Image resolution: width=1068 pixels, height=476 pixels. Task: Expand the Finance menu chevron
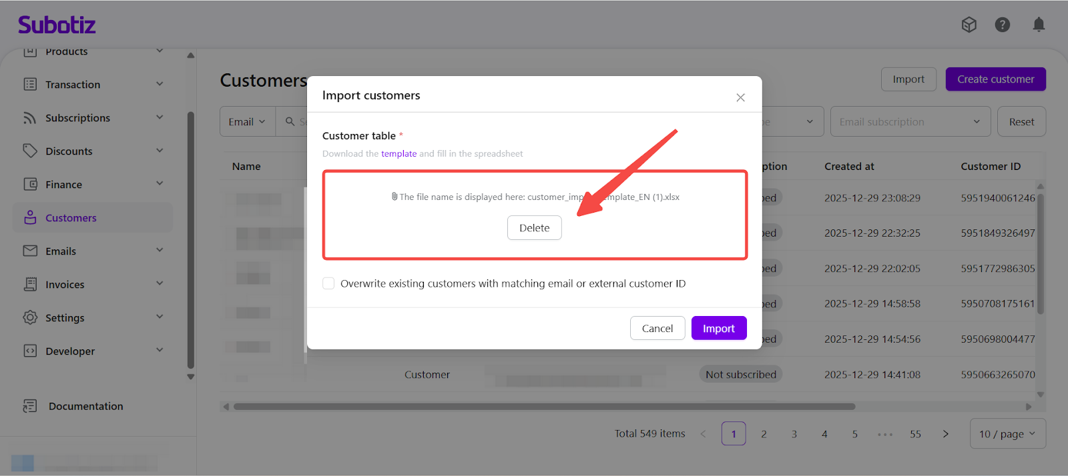coord(160,184)
